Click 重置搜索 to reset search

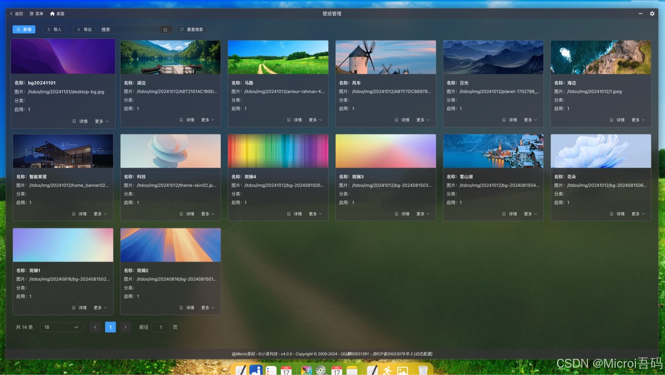(192, 30)
